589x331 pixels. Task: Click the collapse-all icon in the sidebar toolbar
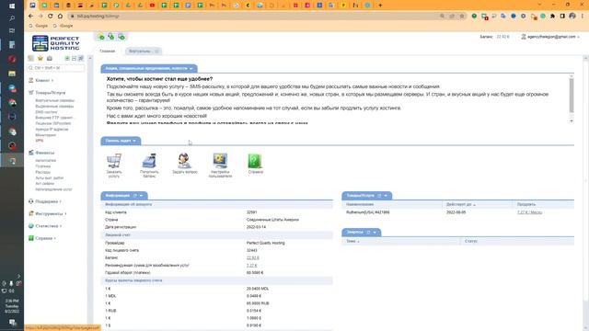[x=74, y=58]
